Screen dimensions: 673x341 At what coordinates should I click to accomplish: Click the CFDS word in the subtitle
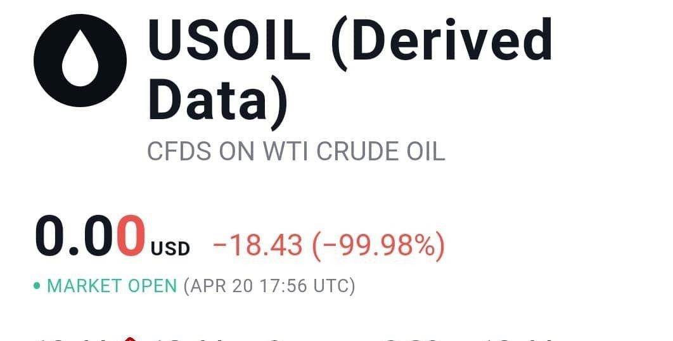pyautogui.click(x=179, y=151)
